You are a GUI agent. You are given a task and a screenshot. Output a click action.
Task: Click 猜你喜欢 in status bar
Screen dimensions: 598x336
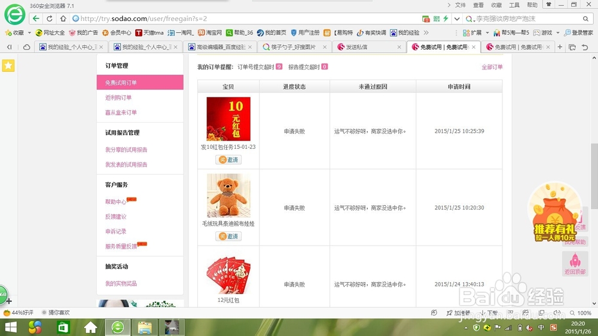pyautogui.click(x=56, y=313)
